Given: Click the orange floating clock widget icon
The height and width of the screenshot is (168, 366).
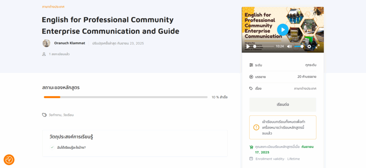Looking at the screenshot, I should [x=9, y=159].
